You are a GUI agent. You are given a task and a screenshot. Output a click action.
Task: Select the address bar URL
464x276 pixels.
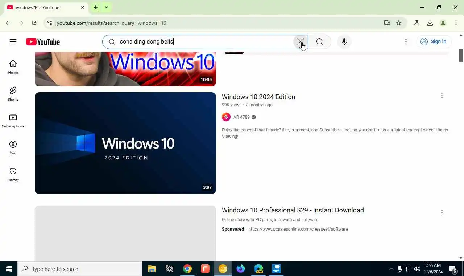click(112, 23)
